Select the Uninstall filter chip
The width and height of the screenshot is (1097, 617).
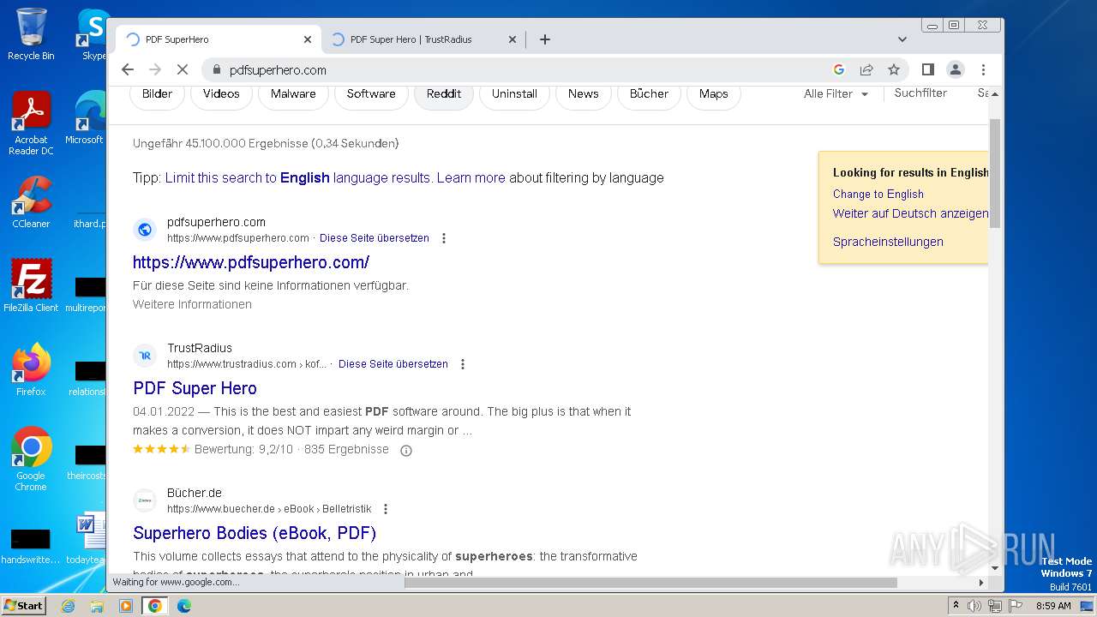tap(514, 93)
